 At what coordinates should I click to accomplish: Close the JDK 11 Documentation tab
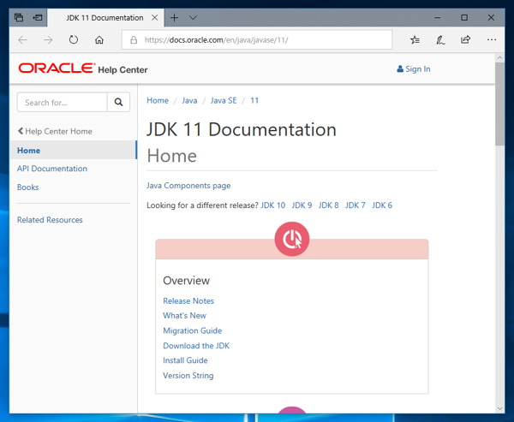[155, 18]
